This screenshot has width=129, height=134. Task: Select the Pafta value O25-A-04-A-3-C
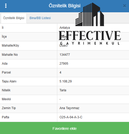pyautogui.click(x=71, y=117)
